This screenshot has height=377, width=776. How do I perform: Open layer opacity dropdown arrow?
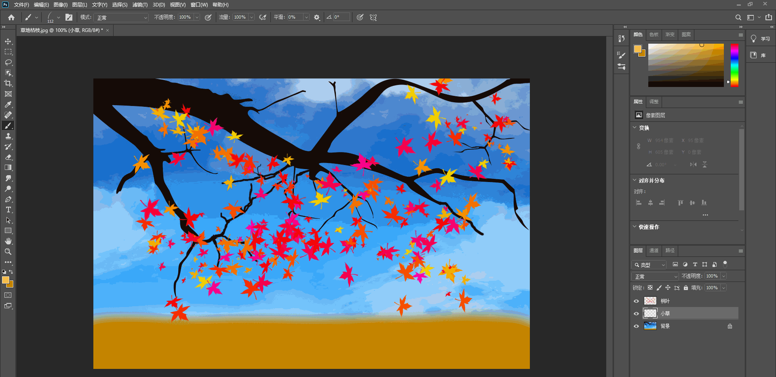(723, 276)
